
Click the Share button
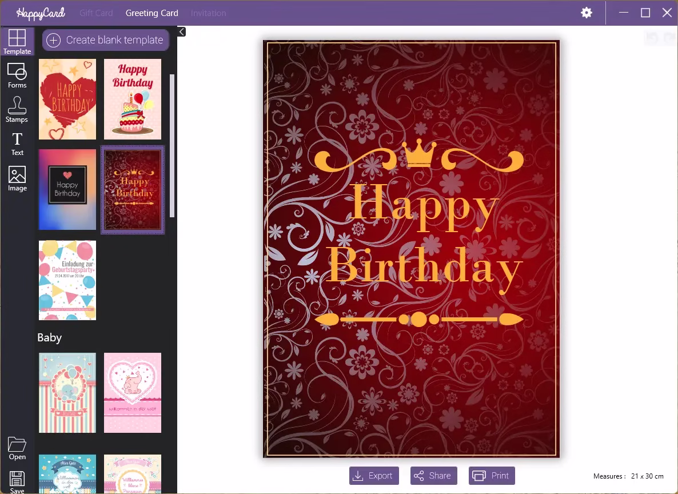tap(433, 476)
